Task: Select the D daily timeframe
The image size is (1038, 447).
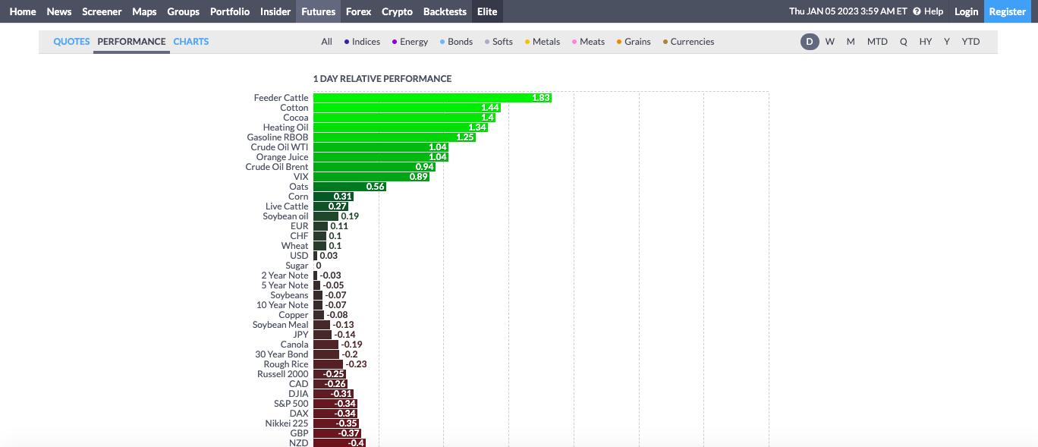Action: [x=809, y=42]
